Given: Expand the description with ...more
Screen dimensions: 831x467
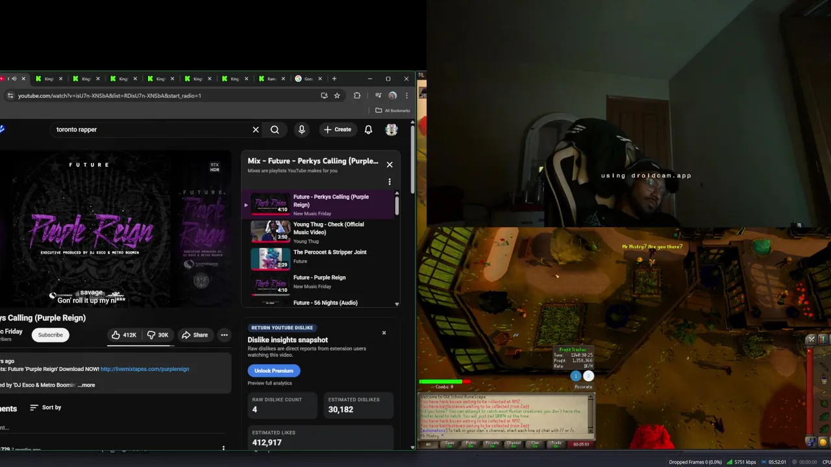Looking at the screenshot, I should pyautogui.click(x=87, y=385).
